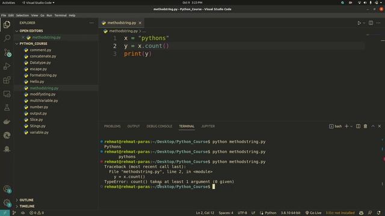Go to line via Ln 2, Col 12
The height and width of the screenshot is (216, 385).
pyautogui.click(x=205, y=213)
